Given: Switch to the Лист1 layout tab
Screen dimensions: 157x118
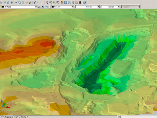Looking at the screenshot, I should (16, 117).
